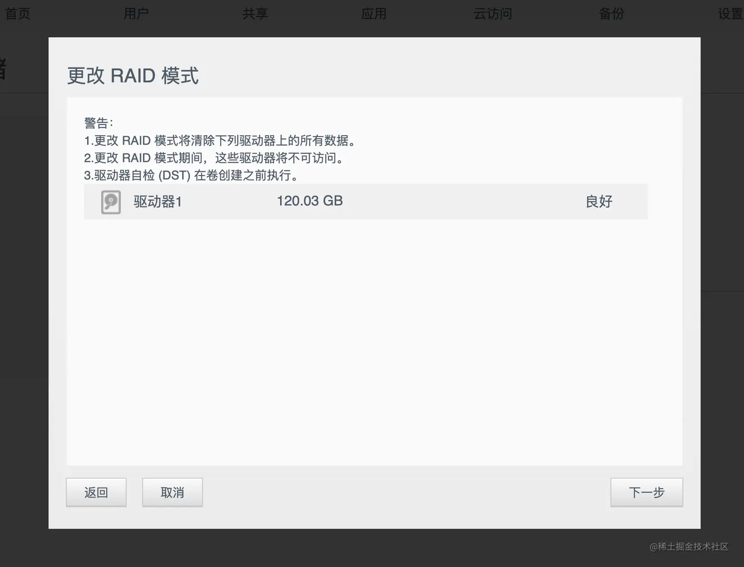Click the 返回 back button

pos(96,492)
